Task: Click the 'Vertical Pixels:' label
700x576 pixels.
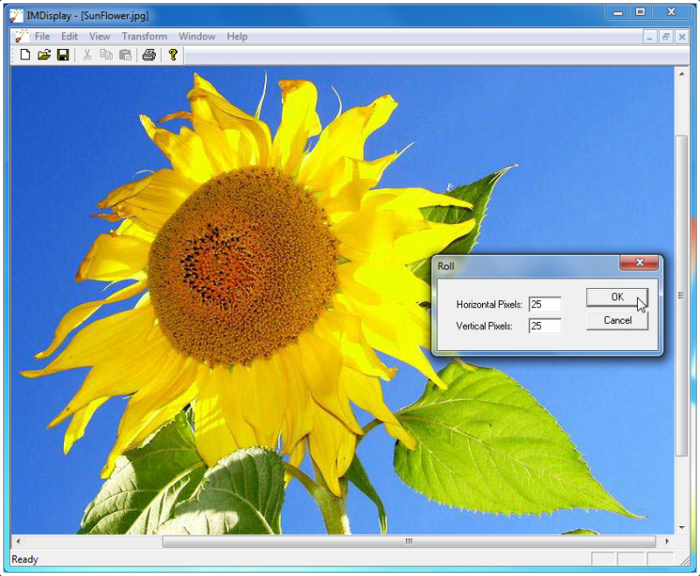Action: tap(484, 326)
